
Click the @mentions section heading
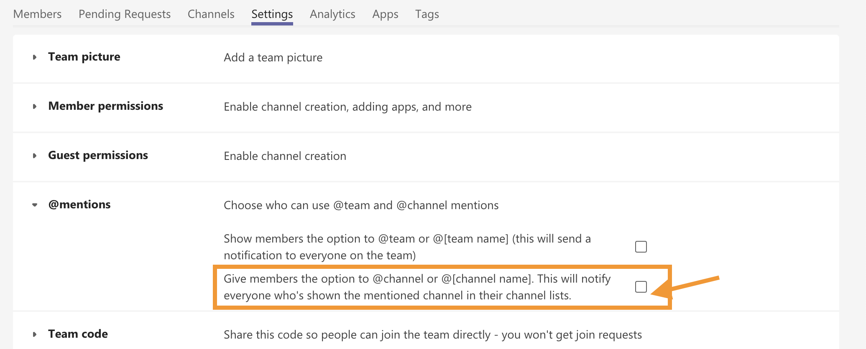[x=79, y=205]
